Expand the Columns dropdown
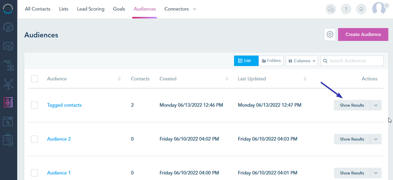This screenshot has height=180, width=393. point(302,61)
